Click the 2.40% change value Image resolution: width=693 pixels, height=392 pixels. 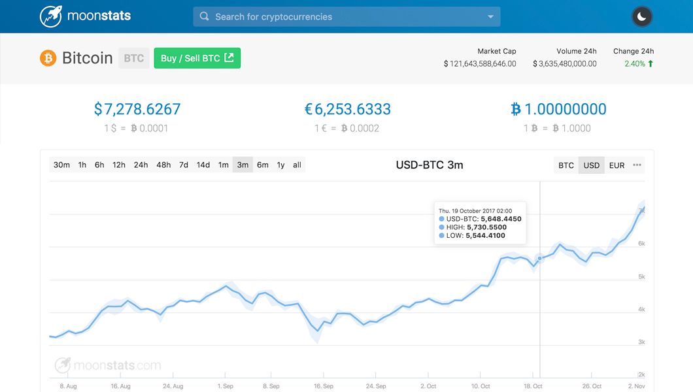[635, 63]
